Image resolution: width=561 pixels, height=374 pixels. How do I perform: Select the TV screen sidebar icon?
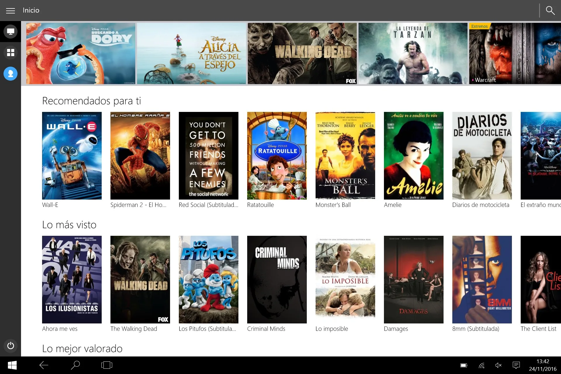click(11, 32)
